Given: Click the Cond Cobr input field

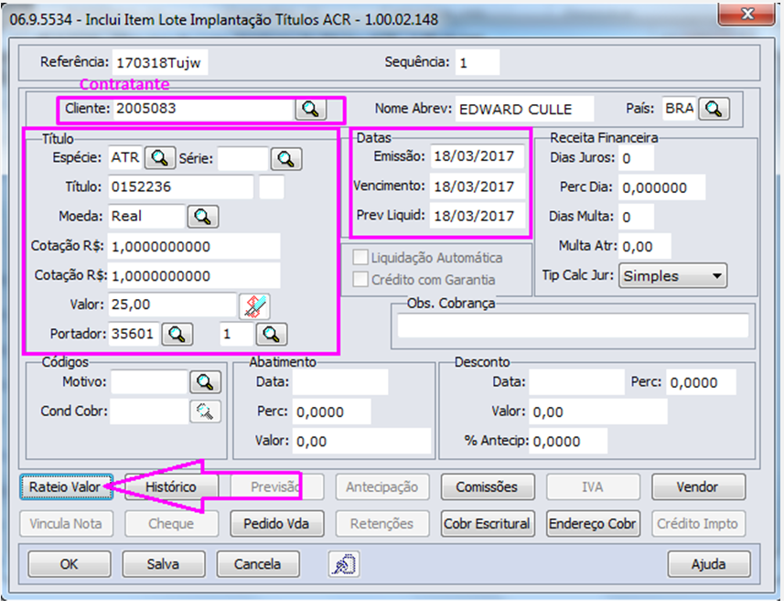Looking at the screenshot, I should click(x=149, y=411).
